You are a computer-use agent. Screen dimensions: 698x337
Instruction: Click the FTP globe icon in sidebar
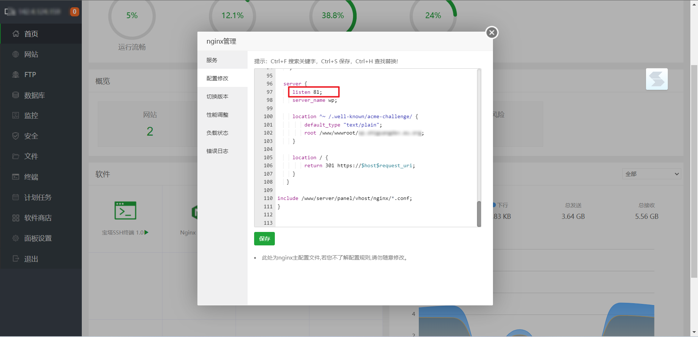click(x=16, y=75)
